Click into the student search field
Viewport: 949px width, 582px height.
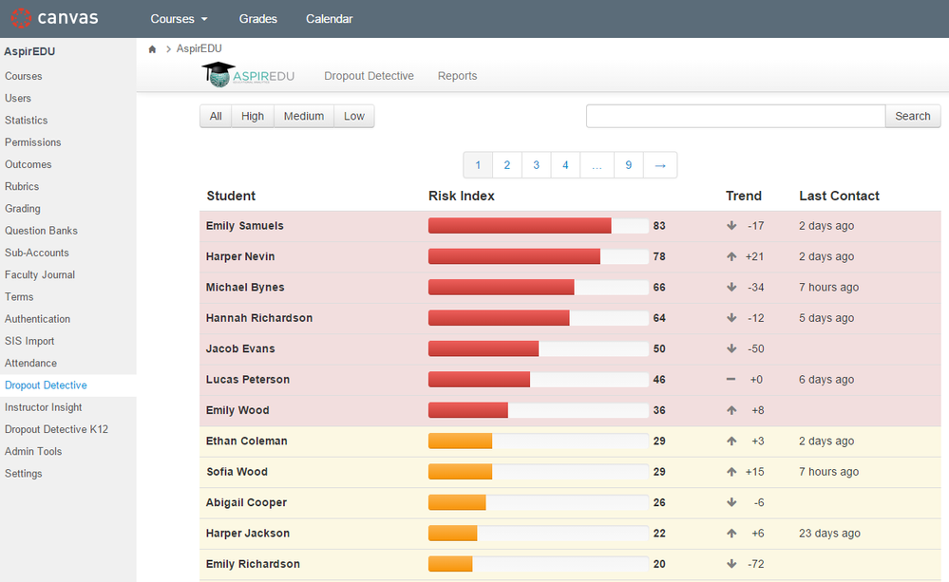coord(735,116)
